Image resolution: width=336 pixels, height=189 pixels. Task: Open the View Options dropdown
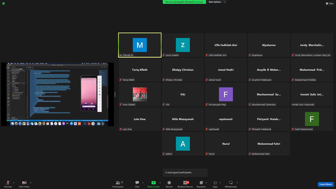[217, 2]
